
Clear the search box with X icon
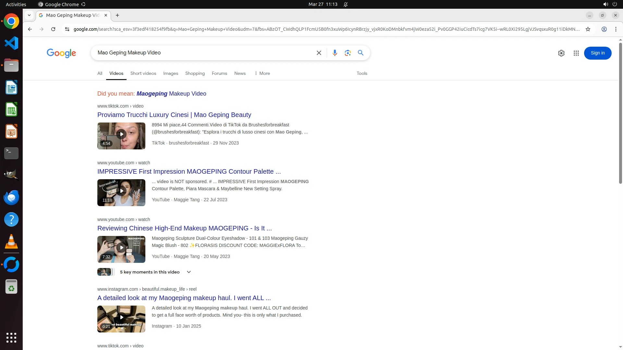coord(319,53)
